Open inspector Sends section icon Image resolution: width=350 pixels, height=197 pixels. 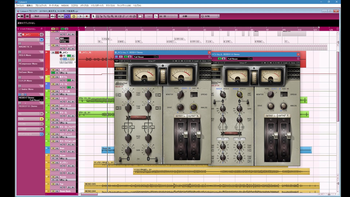[42, 119]
